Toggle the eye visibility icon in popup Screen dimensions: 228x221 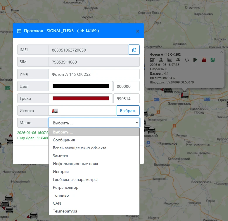tap(178, 60)
